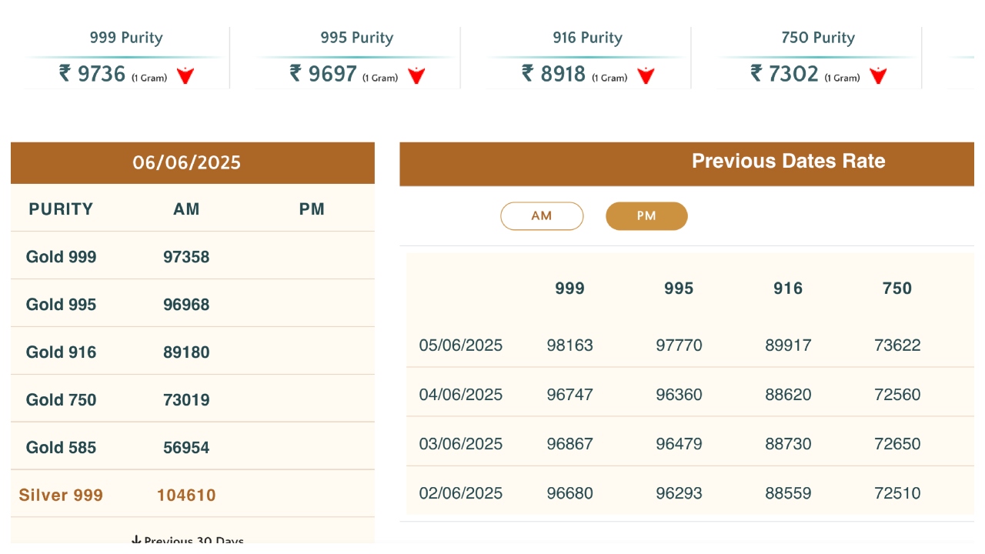Select the 05/06/2025 date row
Viewport: 985px width, 554px height.
click(x=460, y=345)
